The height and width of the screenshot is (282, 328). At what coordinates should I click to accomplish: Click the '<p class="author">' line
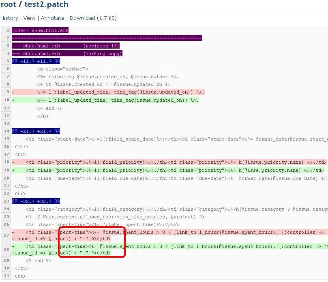63,69
